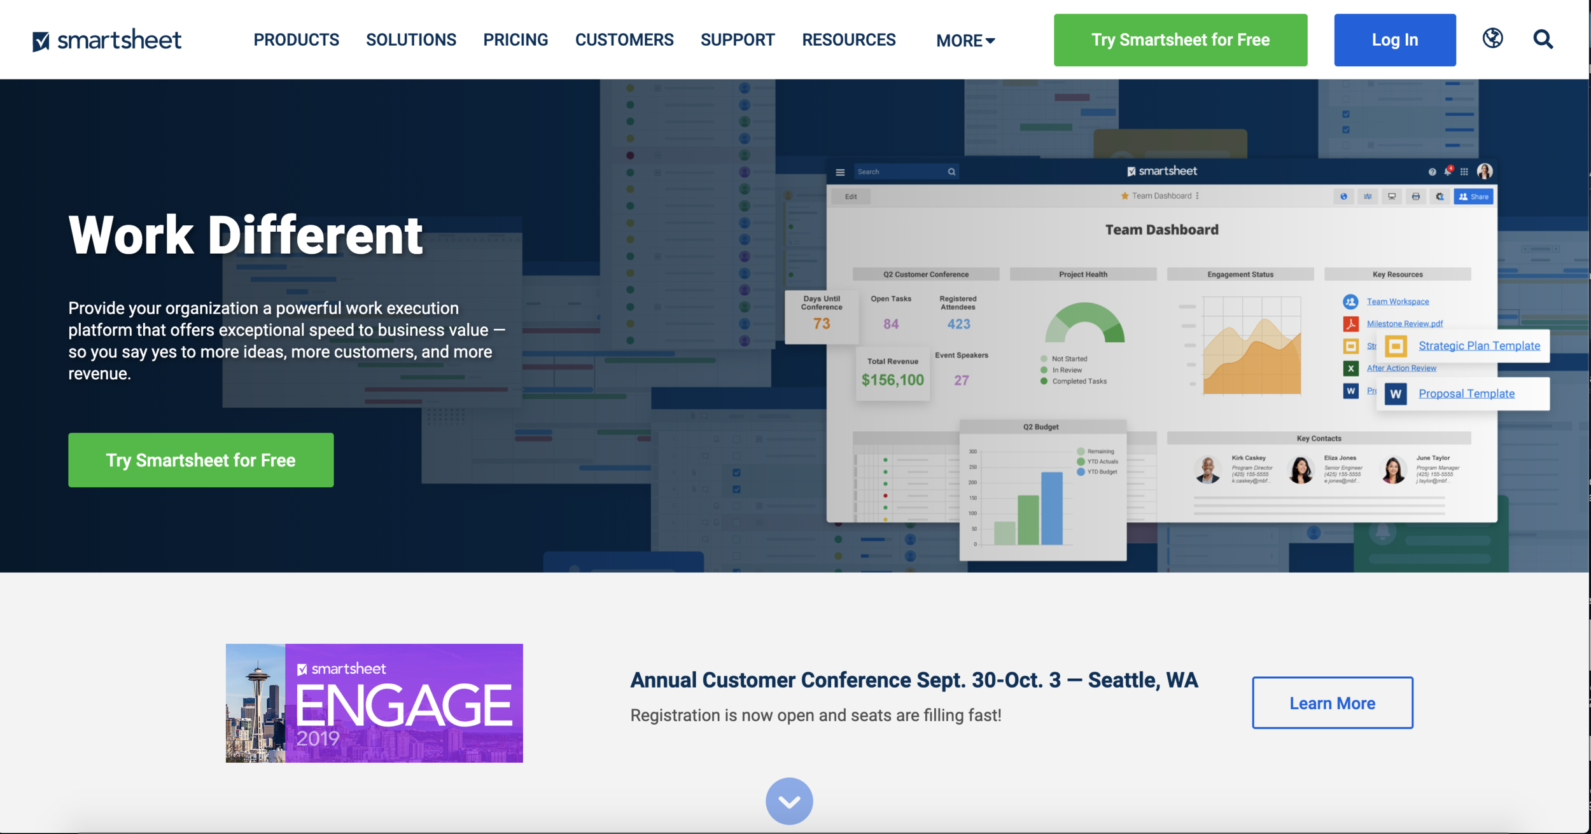This screenshot has height=834, width=1591.
Task: Click the settings gear icon in dashboard toolbar
Action: click(1440, 197)
